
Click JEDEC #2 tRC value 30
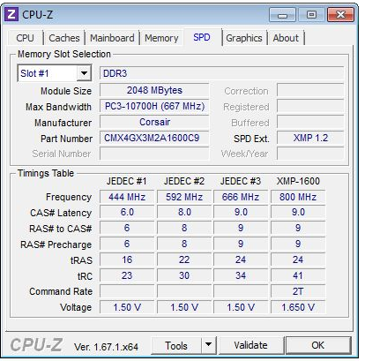coord(184,275)
